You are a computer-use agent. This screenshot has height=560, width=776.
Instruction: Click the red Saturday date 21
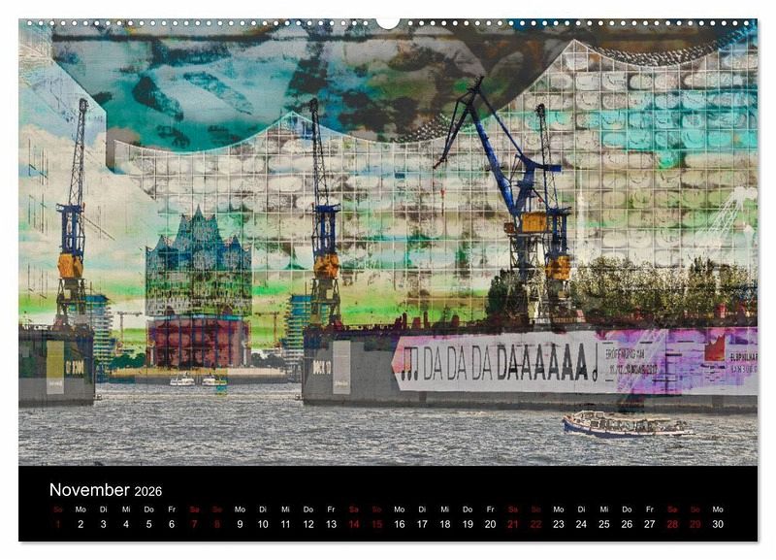point(513,524)
